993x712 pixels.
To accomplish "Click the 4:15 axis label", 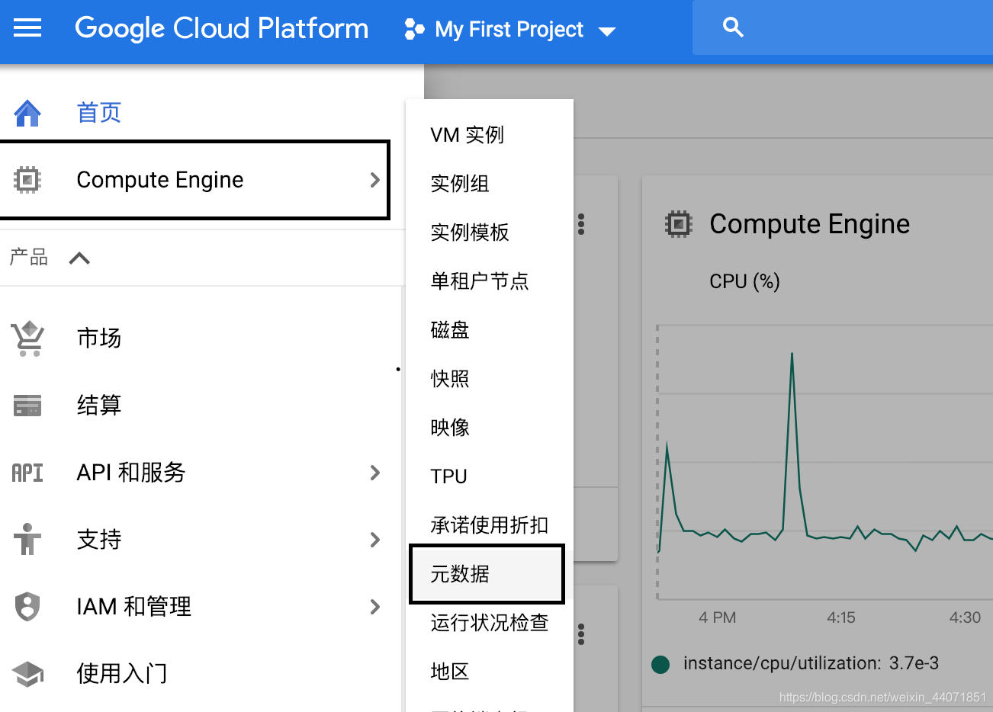I will tap(841, 617).
